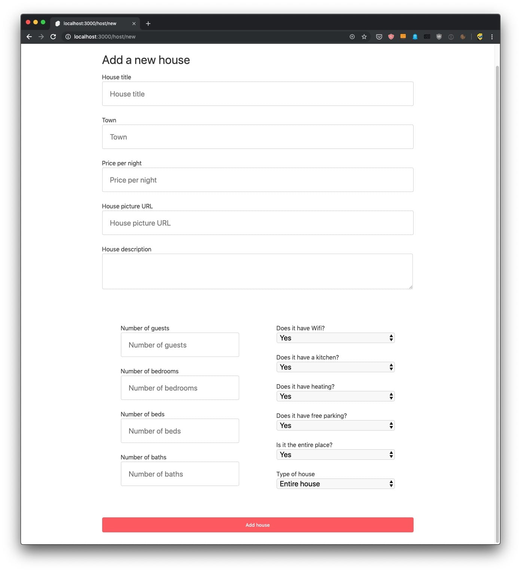Click the Pocket extension icon
This screenshot has height=572, width=521.
point(379,37)
